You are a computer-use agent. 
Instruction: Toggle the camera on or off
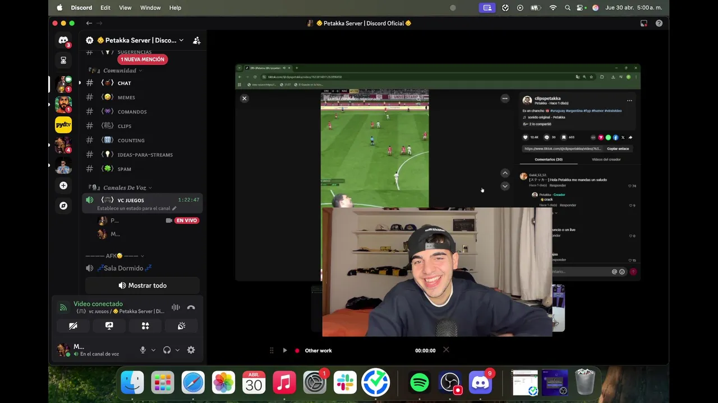73,326
